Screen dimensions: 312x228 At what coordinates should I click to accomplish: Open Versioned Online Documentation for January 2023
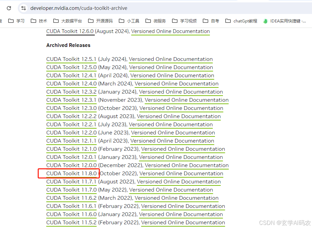point(181,157)
